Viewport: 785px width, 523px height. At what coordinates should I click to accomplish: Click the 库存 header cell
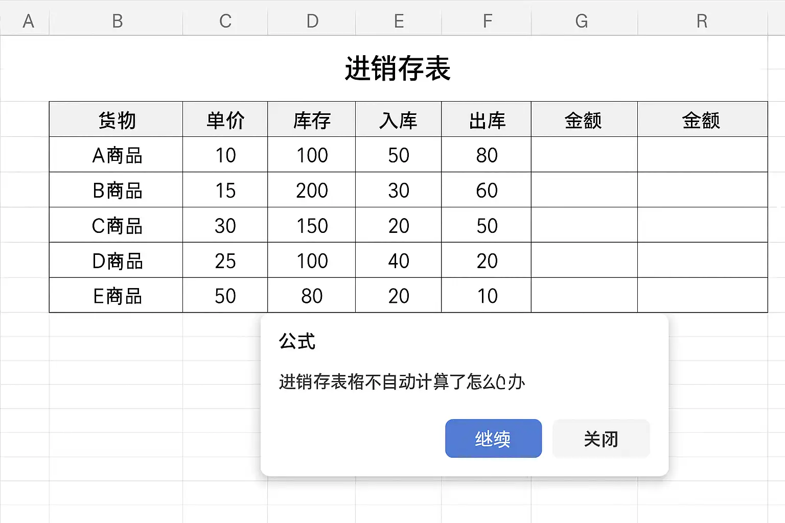312,120
